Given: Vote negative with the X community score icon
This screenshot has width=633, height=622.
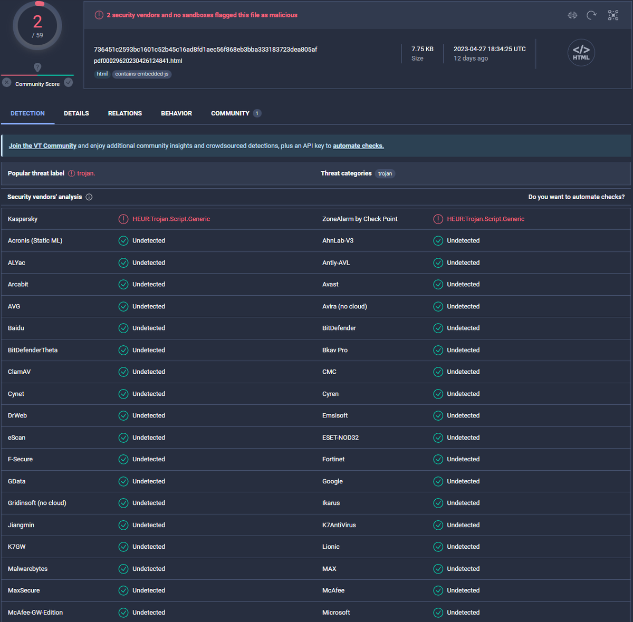Looking at the screenshot, I should (6, 82).
